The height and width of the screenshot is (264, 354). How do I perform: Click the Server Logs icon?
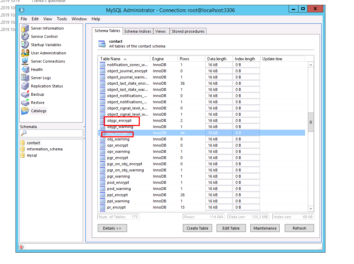(x=25, y=78)
